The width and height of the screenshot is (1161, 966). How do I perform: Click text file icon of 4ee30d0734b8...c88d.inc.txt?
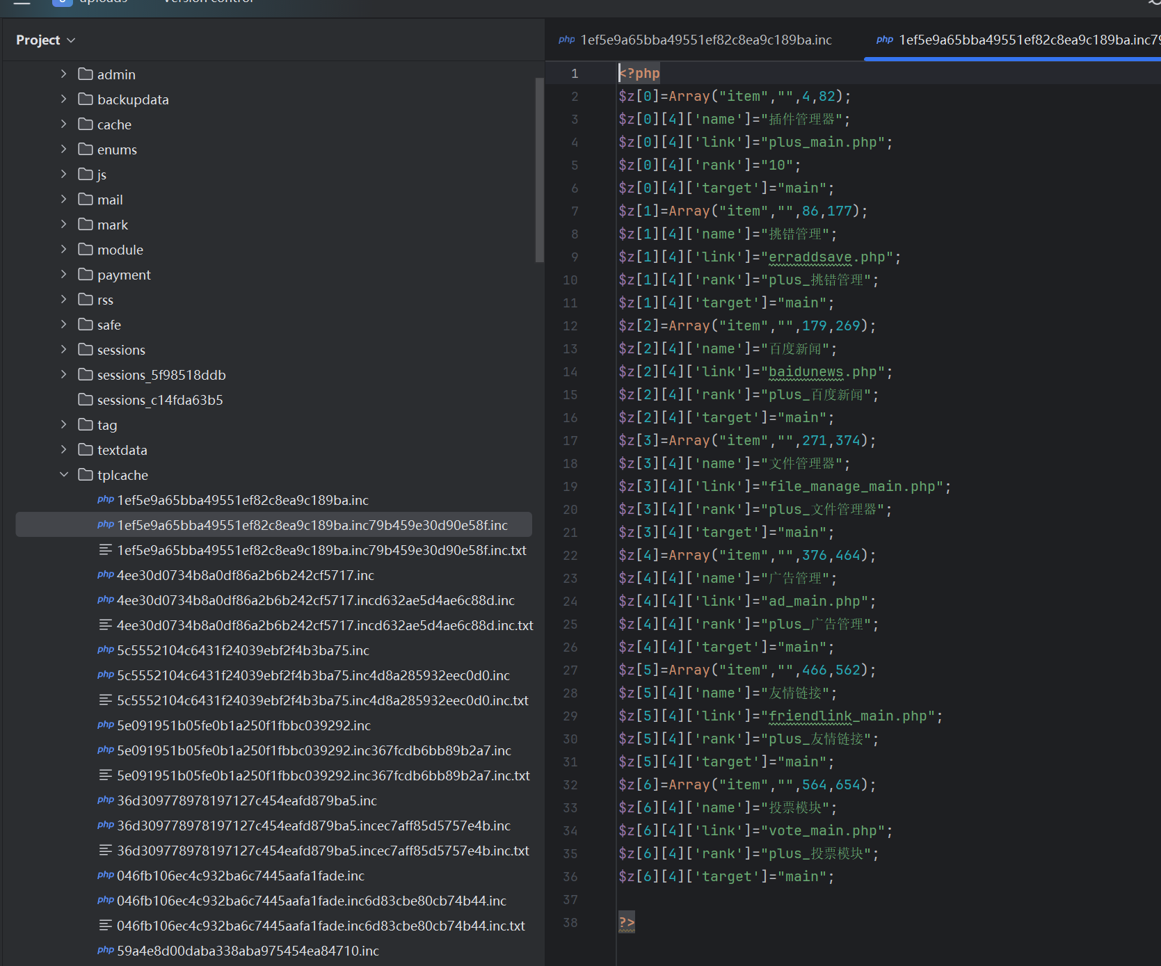(106, 625)
